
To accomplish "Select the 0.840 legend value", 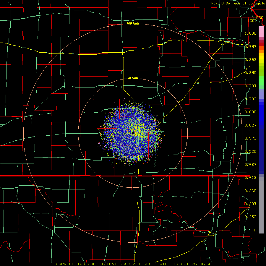I will click(250, 73).
